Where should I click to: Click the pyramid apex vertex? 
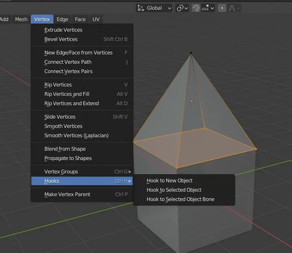(191, 53)
